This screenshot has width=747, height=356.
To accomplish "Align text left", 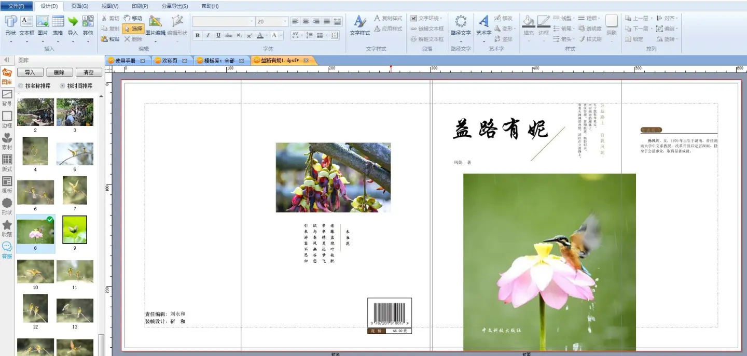I will 295,21.
